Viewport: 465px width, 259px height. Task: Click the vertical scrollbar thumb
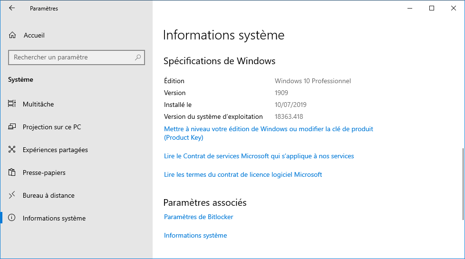point(463,184)
